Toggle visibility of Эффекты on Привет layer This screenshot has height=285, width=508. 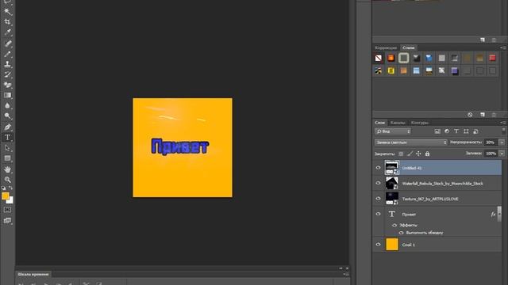click(394, 225)
